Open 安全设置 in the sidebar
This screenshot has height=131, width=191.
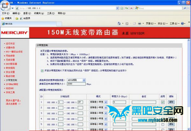pos(10,72)
